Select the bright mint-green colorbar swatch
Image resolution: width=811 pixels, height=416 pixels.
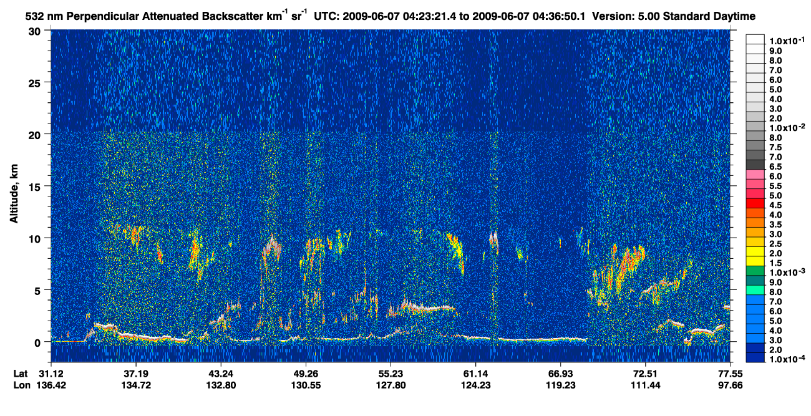755,289
